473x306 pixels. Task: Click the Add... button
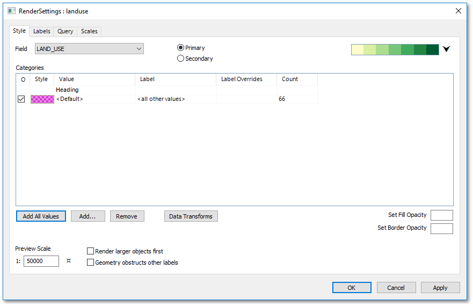88,216
